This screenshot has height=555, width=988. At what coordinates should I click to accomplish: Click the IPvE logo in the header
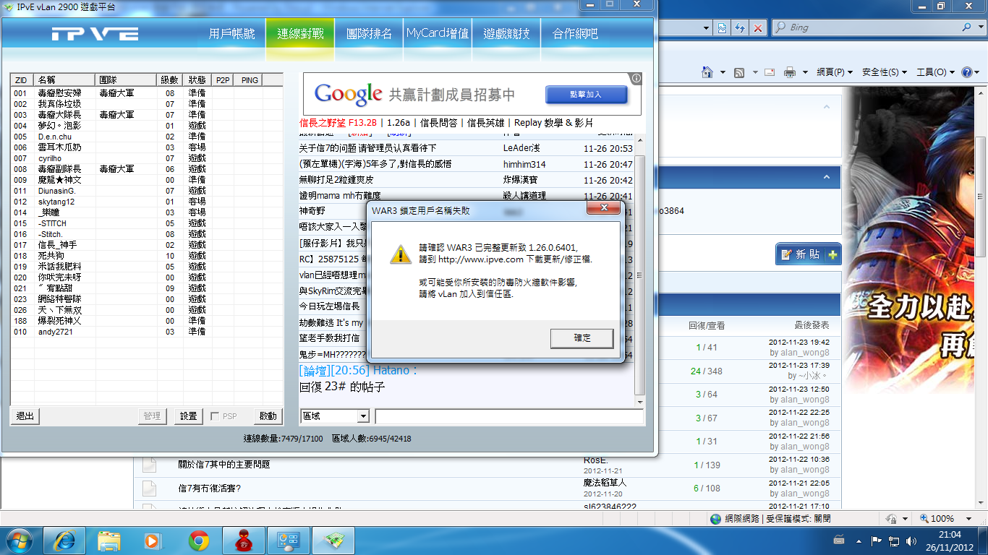click(95, 34)
